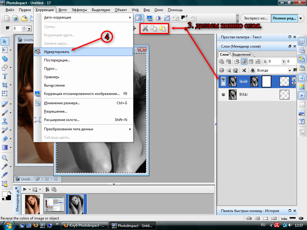Click the Paste clipboard icon

point(162,28)
